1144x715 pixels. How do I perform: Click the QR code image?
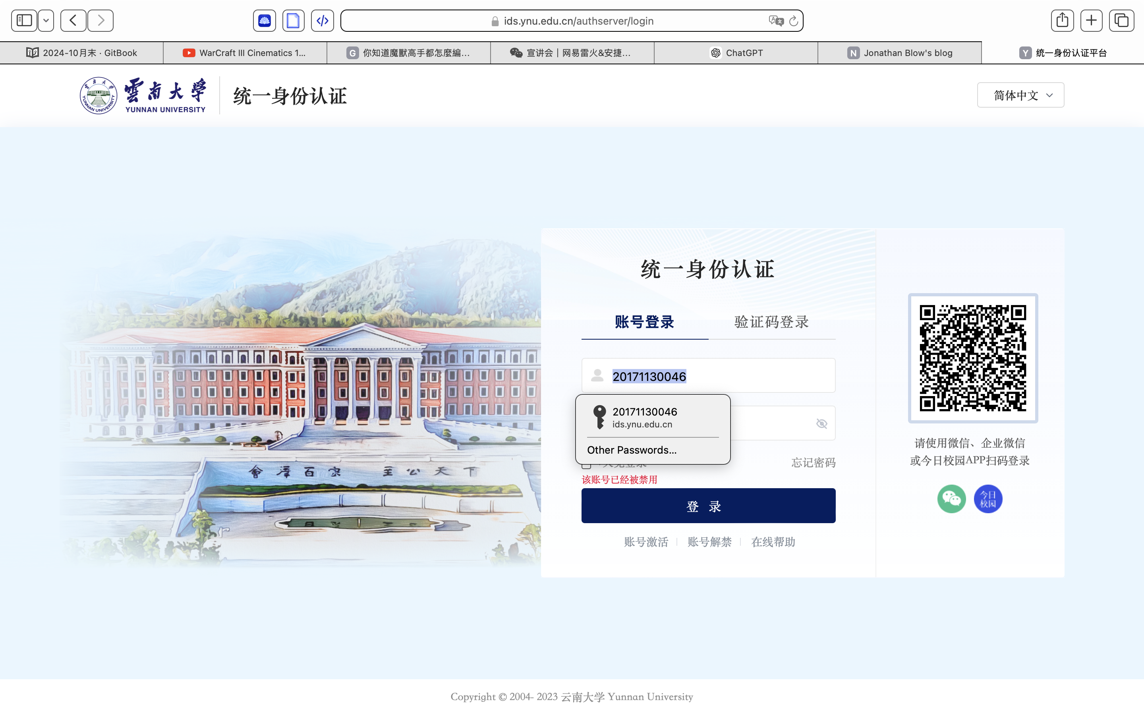pyautogui.click(x=973, y=358)
